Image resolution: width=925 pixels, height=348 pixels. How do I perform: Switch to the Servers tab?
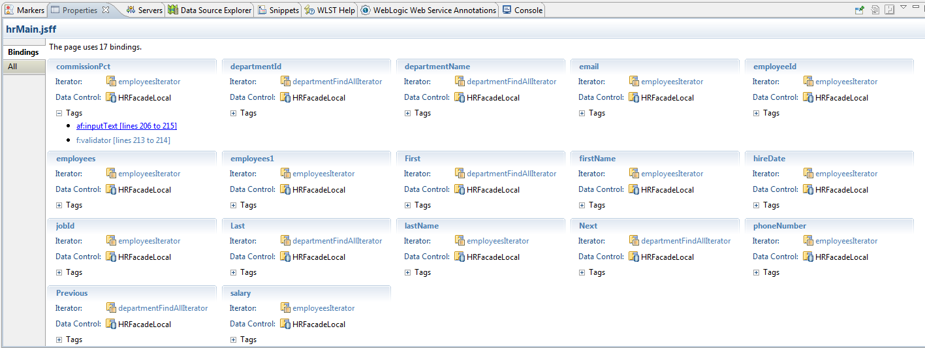(x=144, y=10)
